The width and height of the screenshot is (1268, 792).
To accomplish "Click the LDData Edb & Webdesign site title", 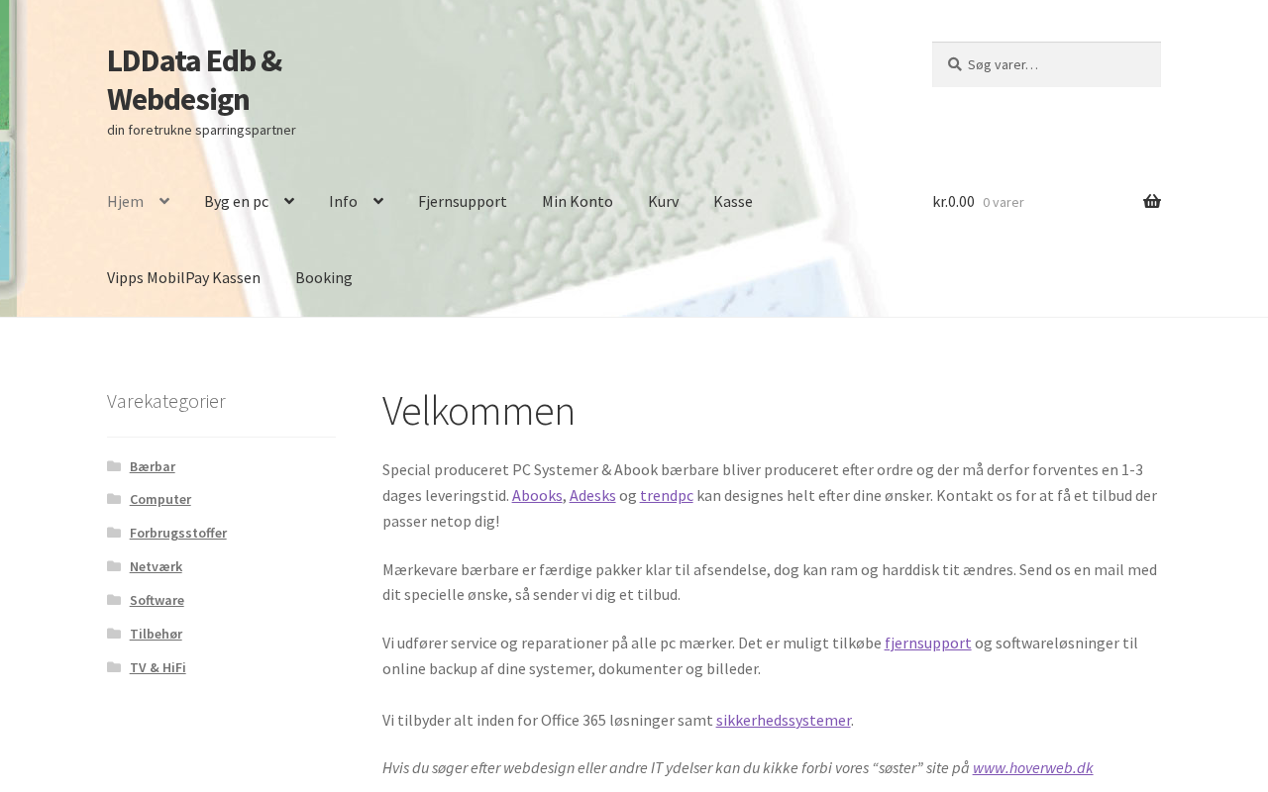I will 194,80.
